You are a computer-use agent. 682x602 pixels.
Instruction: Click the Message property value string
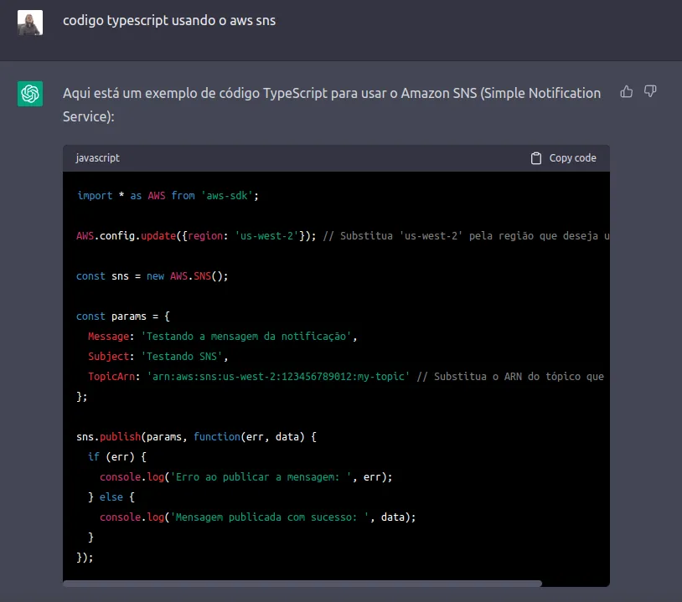(x=249, y=337)
